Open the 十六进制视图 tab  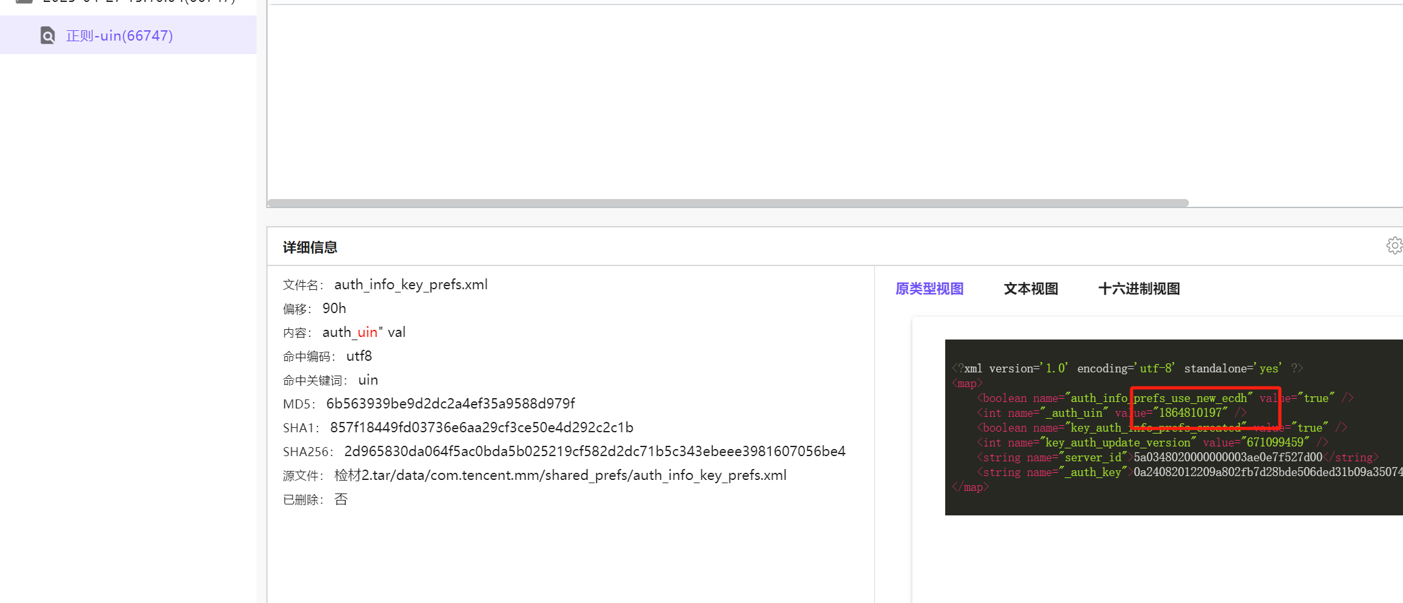1139,289
